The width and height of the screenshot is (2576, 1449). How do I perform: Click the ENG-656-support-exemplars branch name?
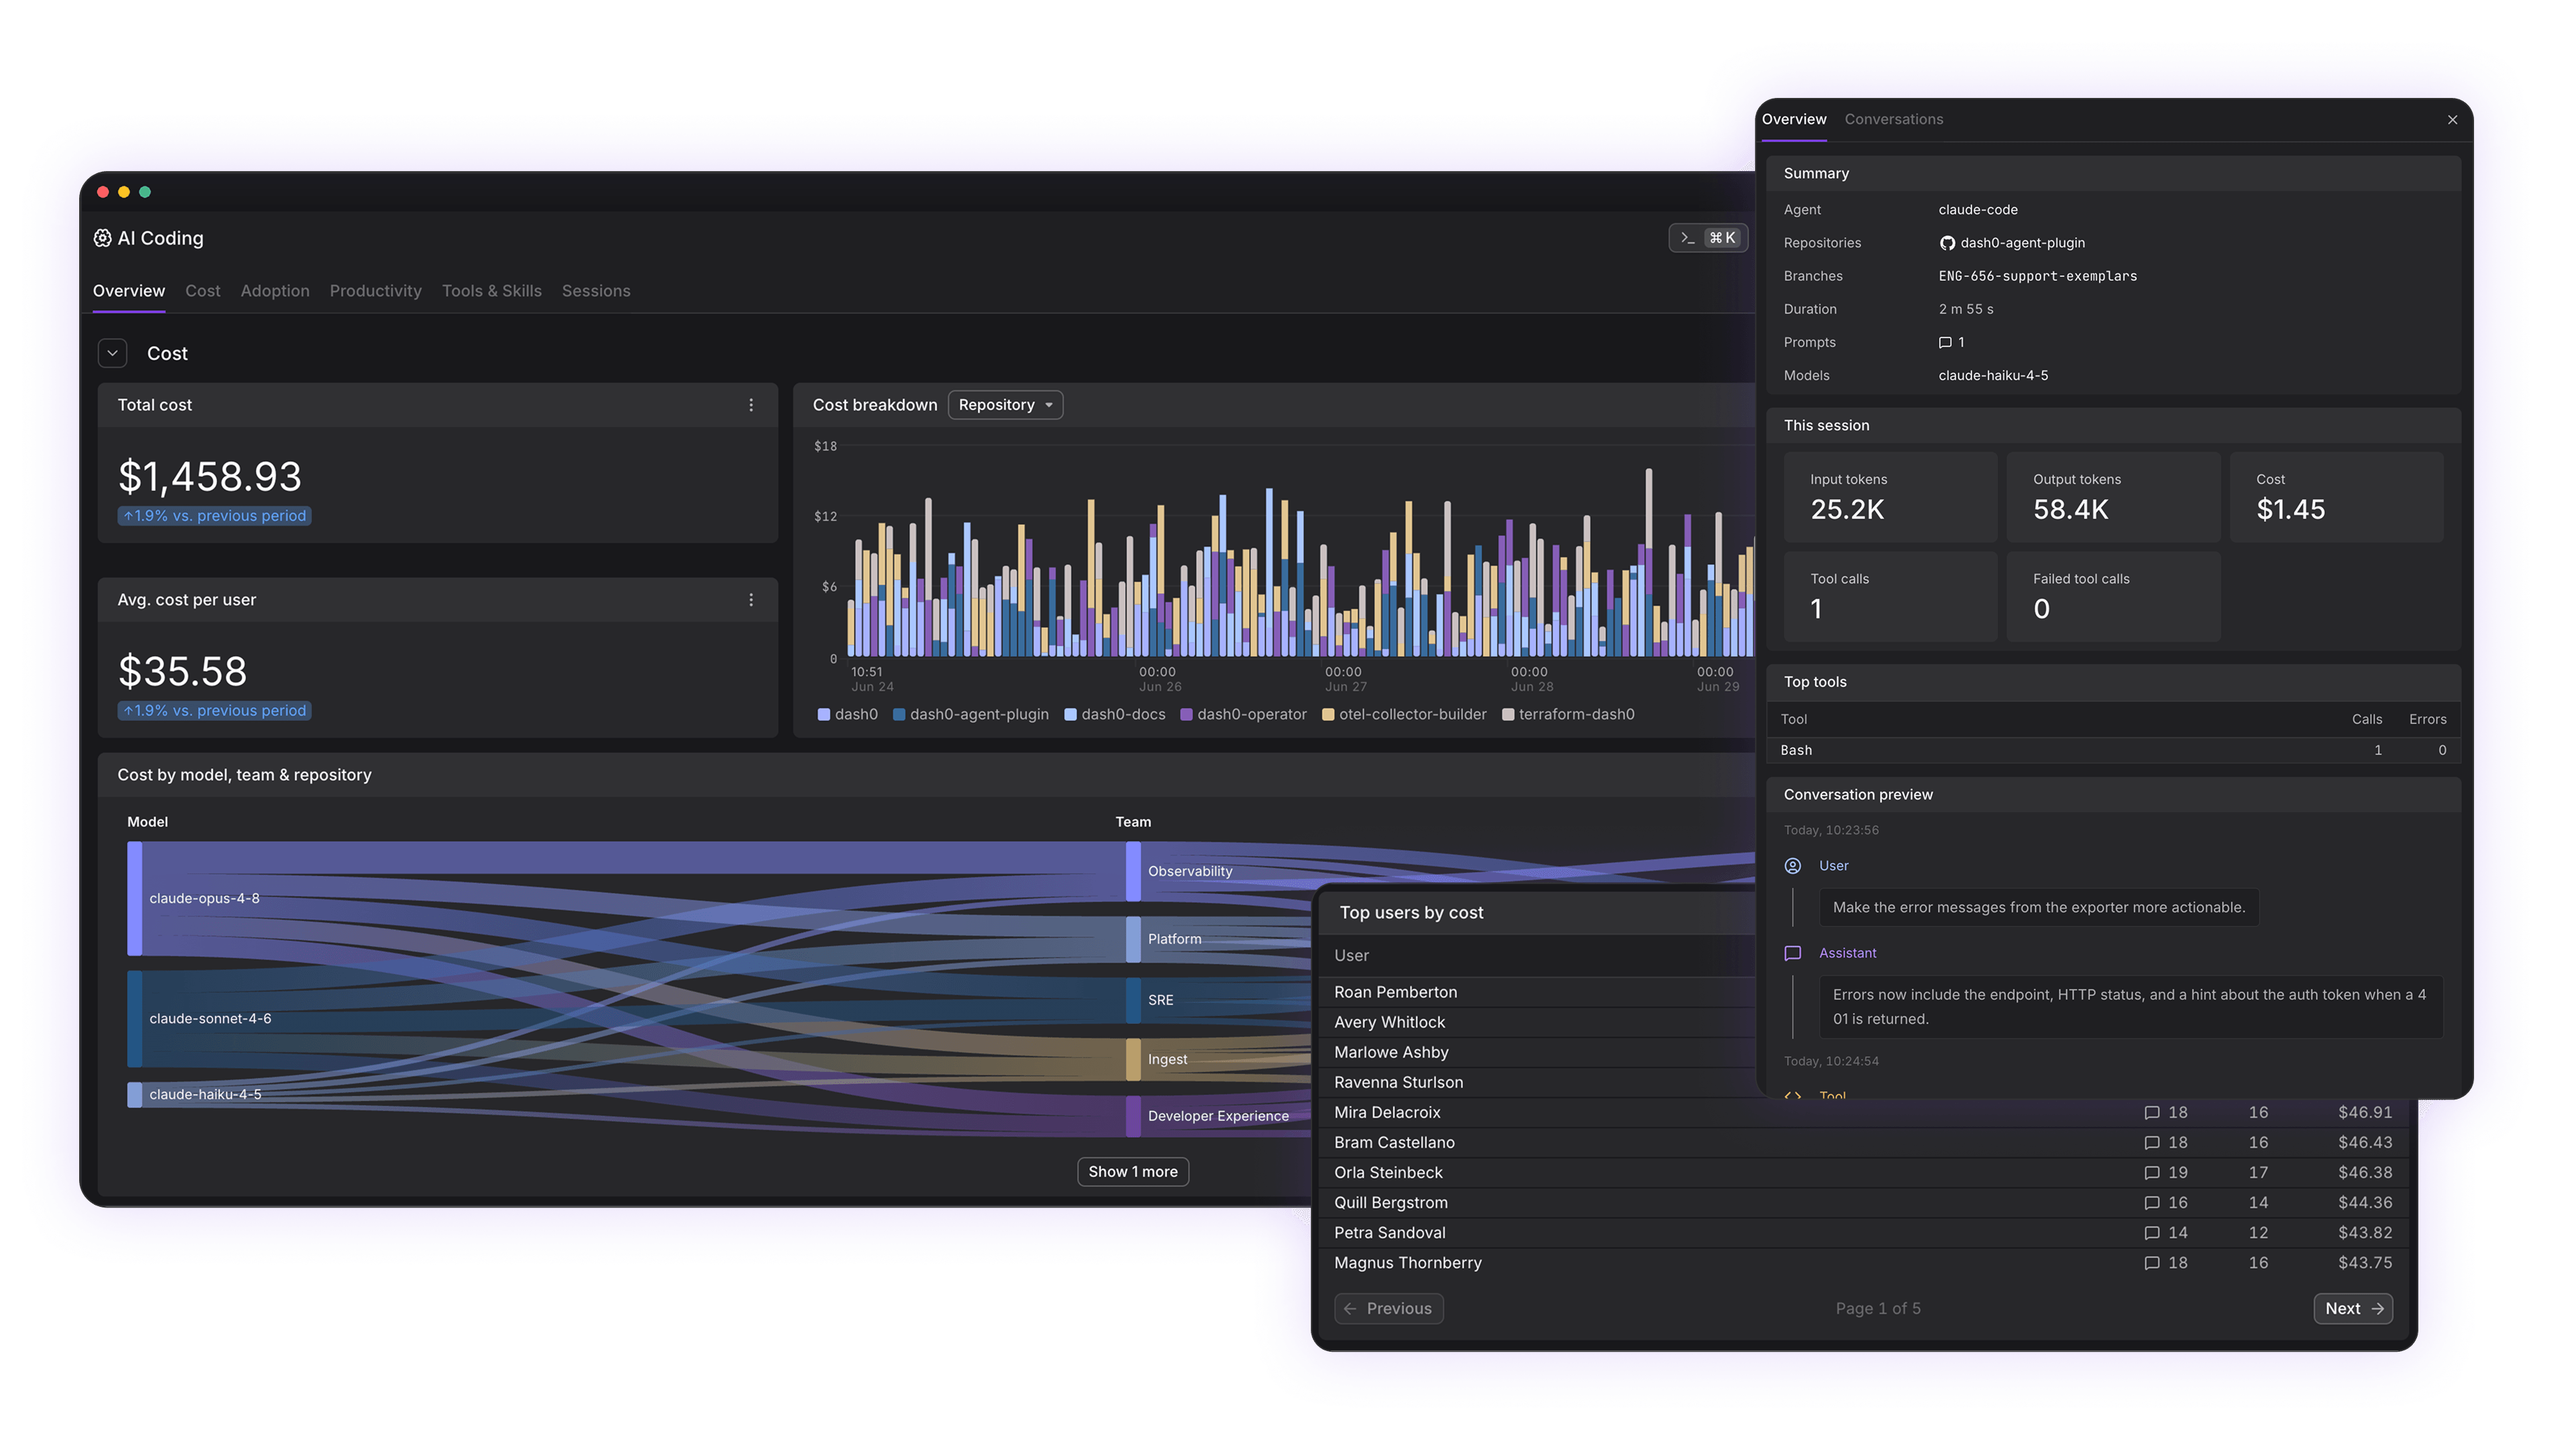[2037, 276]
